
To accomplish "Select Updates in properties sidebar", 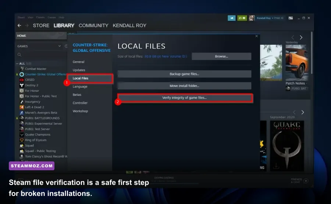I will (x=79, y=70).
